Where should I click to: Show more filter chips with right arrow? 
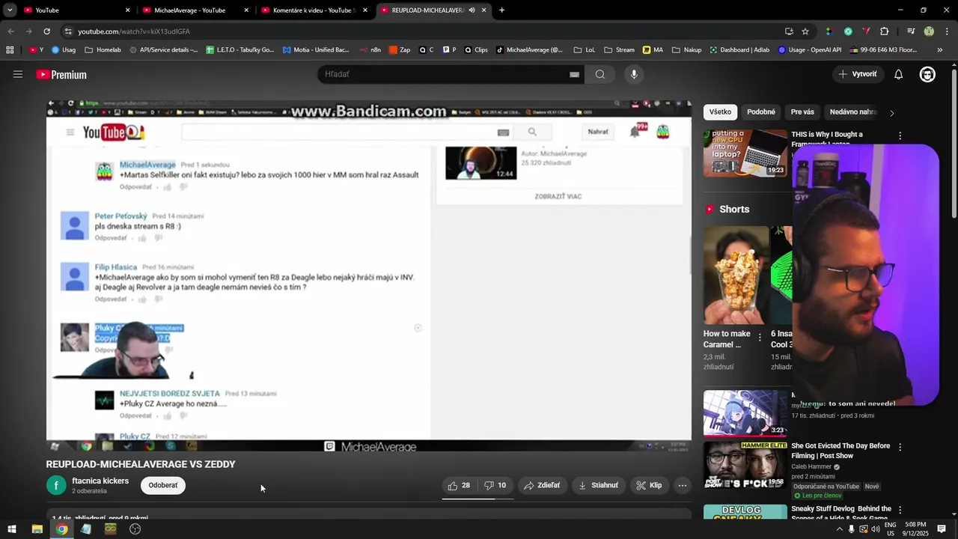point(891,113)
